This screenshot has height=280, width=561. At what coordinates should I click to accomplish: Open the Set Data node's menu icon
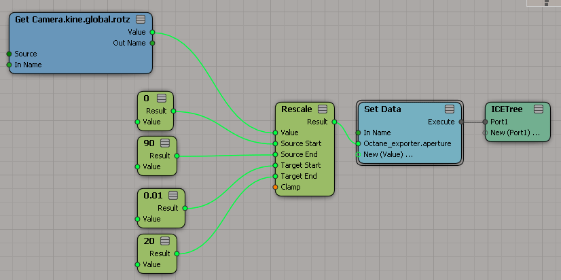coord(450,109)
